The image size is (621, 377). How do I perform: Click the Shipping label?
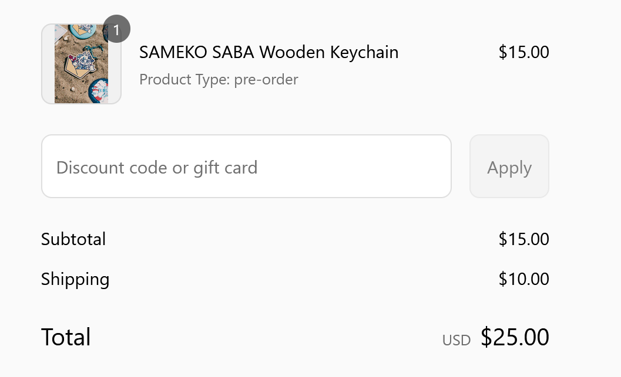[75, 279]
